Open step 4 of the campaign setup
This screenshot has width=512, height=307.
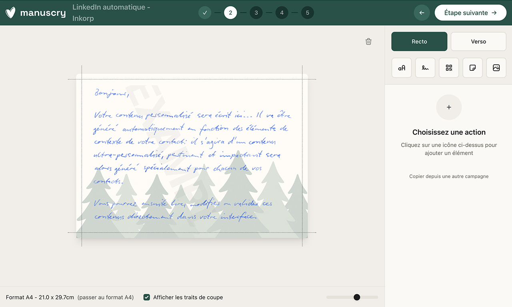(282, 12)
